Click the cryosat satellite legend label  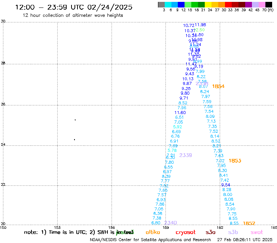pos(186,232)
